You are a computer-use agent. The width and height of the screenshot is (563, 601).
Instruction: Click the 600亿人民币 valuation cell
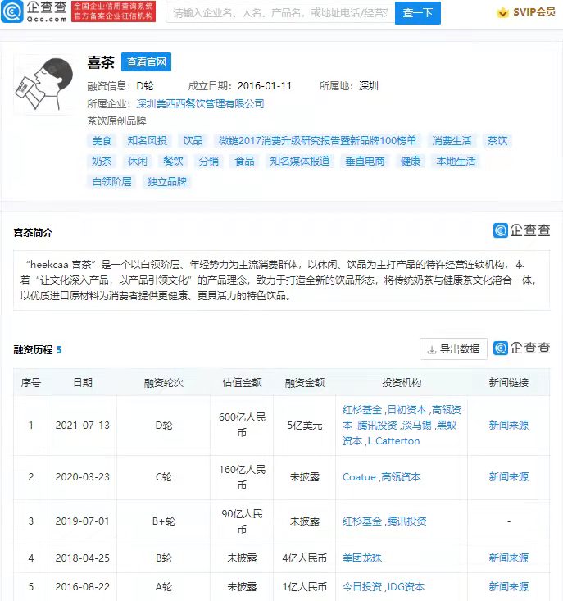point(242,425)
